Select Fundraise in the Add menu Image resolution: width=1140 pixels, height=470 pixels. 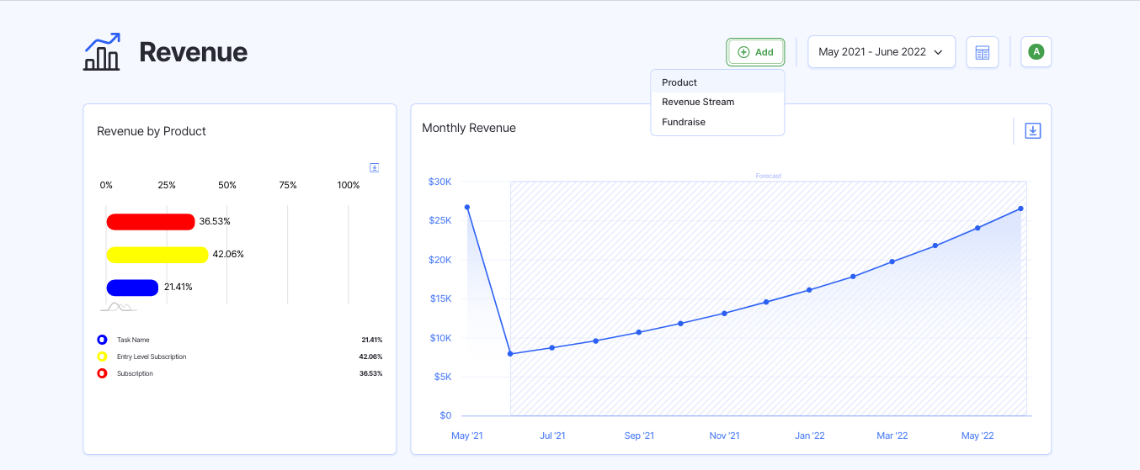pyautogui.click(x=684, y=122)
